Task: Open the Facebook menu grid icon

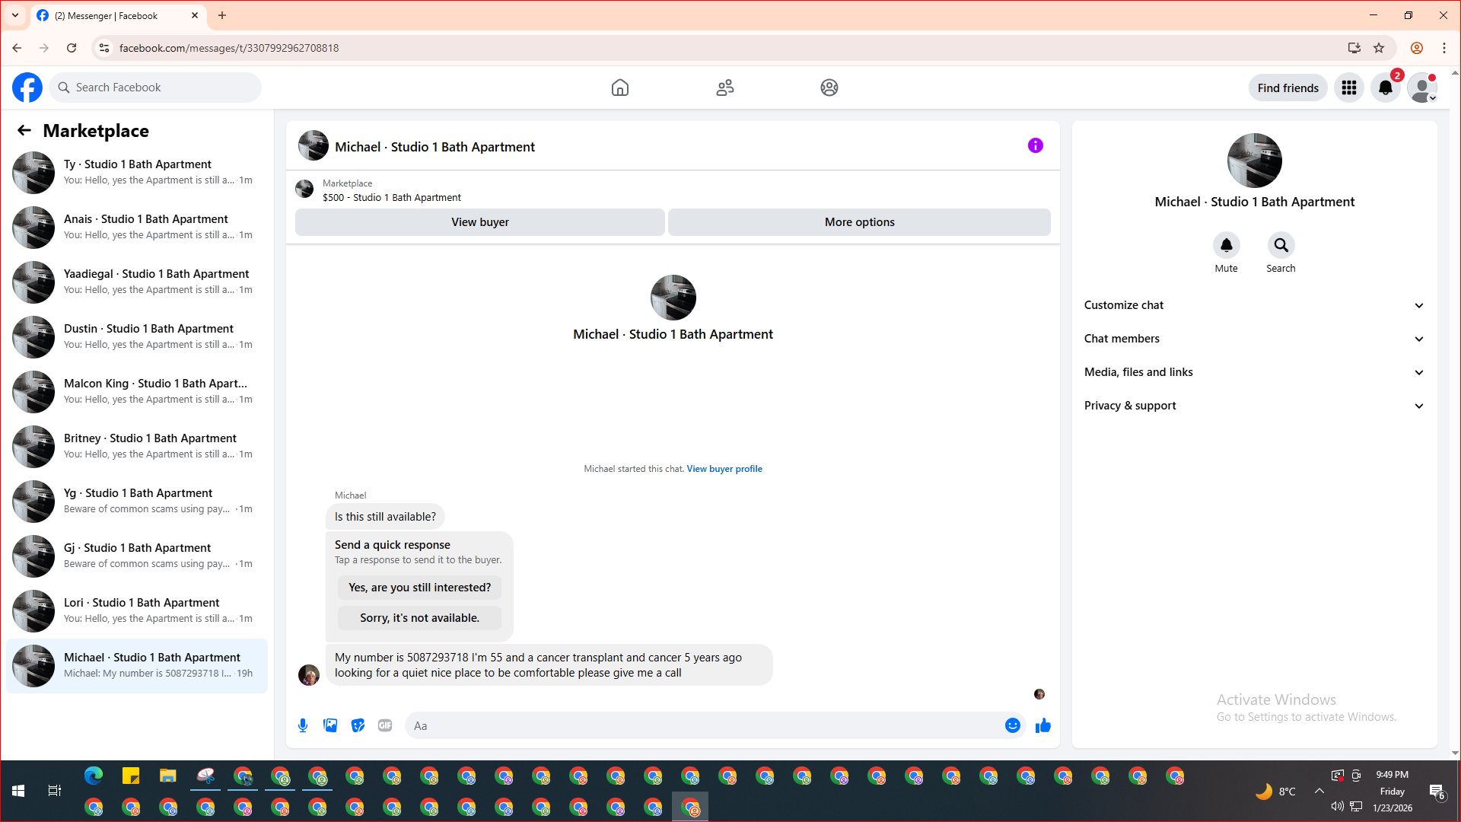Action: point(1348,88)
